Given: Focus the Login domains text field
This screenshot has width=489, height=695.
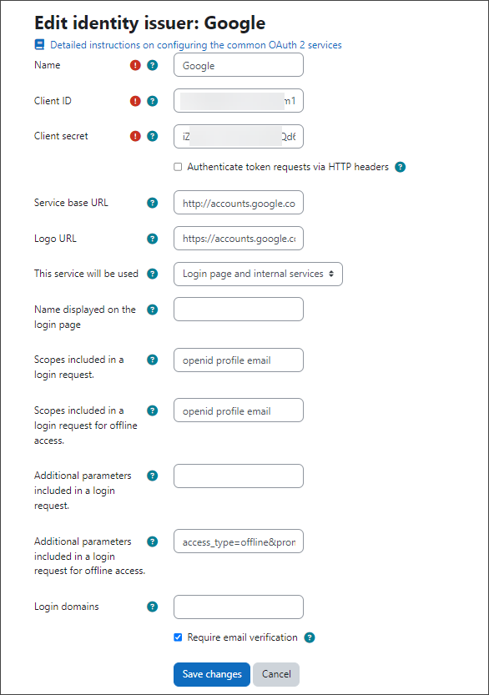Looking at the screenshot, I should point(239,607).
